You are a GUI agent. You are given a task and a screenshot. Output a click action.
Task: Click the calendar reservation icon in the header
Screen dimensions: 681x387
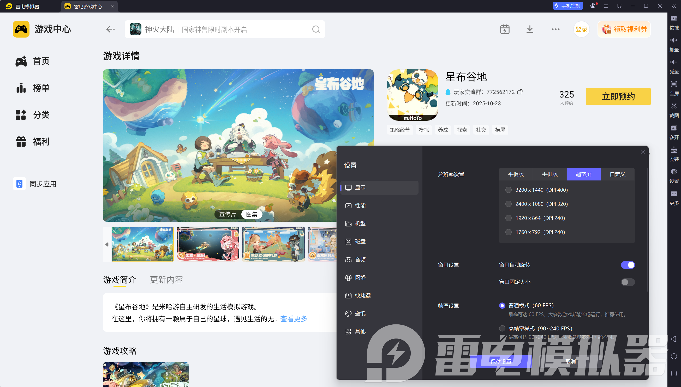[504, 29]
